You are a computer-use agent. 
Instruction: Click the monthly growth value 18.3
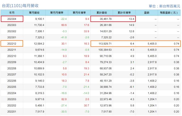[x=64, y=81]
